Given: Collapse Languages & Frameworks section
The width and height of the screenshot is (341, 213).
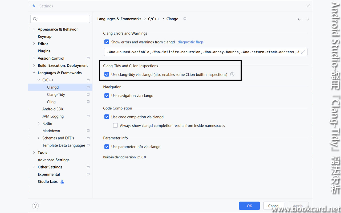Looking at the screenshot, I should pyautogui.click(x=34, y=73).
